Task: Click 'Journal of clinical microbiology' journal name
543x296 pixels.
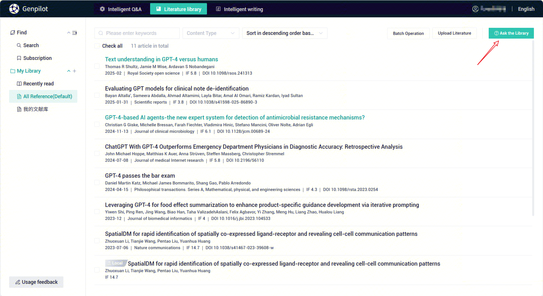Action: pyautogui.click(x=164, y=131)
